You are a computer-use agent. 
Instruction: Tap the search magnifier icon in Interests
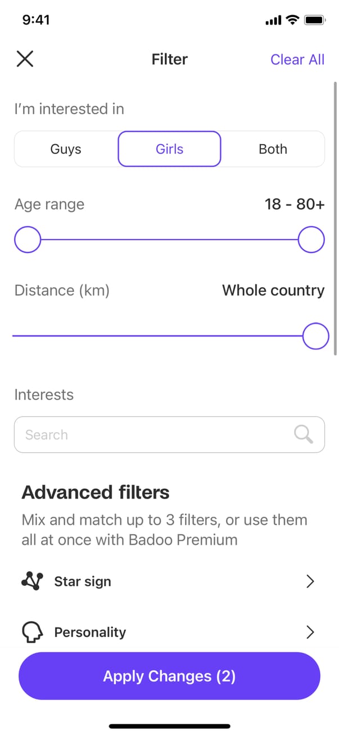click(x=303, y=434)
